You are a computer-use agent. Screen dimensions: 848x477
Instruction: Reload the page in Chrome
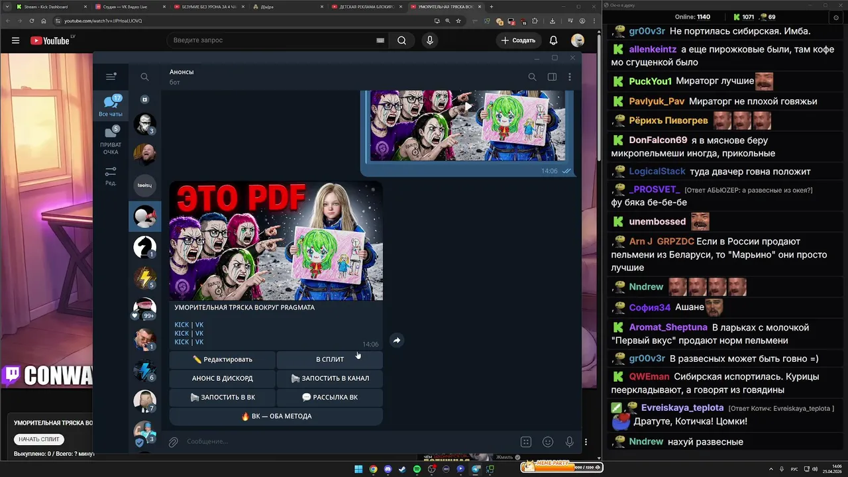tap(32, 21)
